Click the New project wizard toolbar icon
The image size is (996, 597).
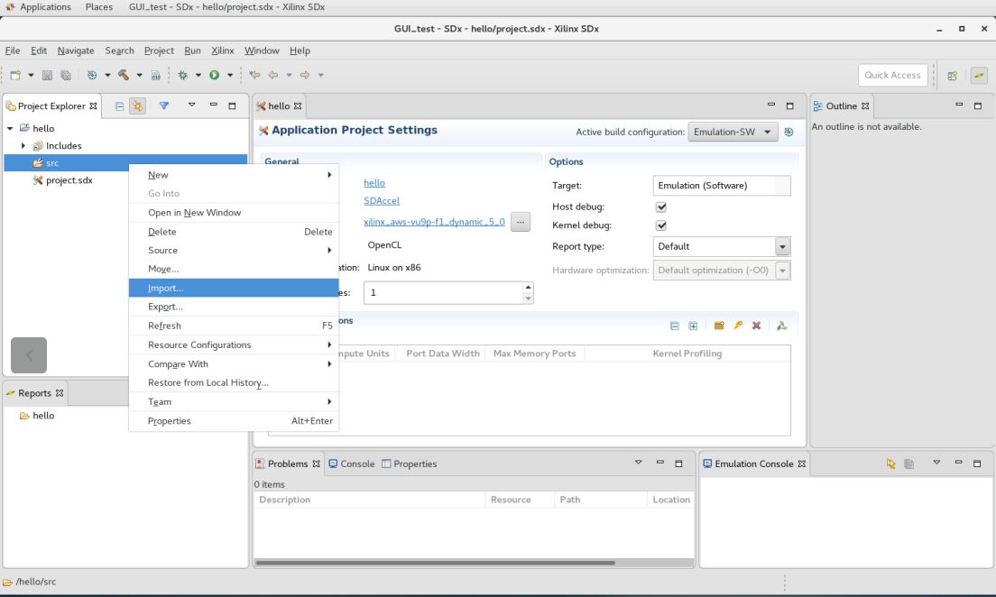click(15, 75)
